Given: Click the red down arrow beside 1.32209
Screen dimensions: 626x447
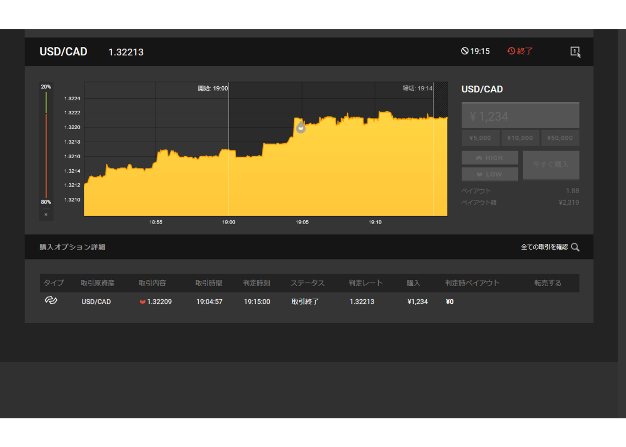Looking at the screenshot, I should coord(142,302).
